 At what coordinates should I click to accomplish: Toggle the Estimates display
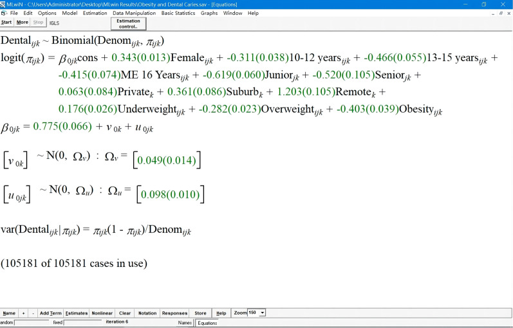pyautogui.click(x=77, y=313)
